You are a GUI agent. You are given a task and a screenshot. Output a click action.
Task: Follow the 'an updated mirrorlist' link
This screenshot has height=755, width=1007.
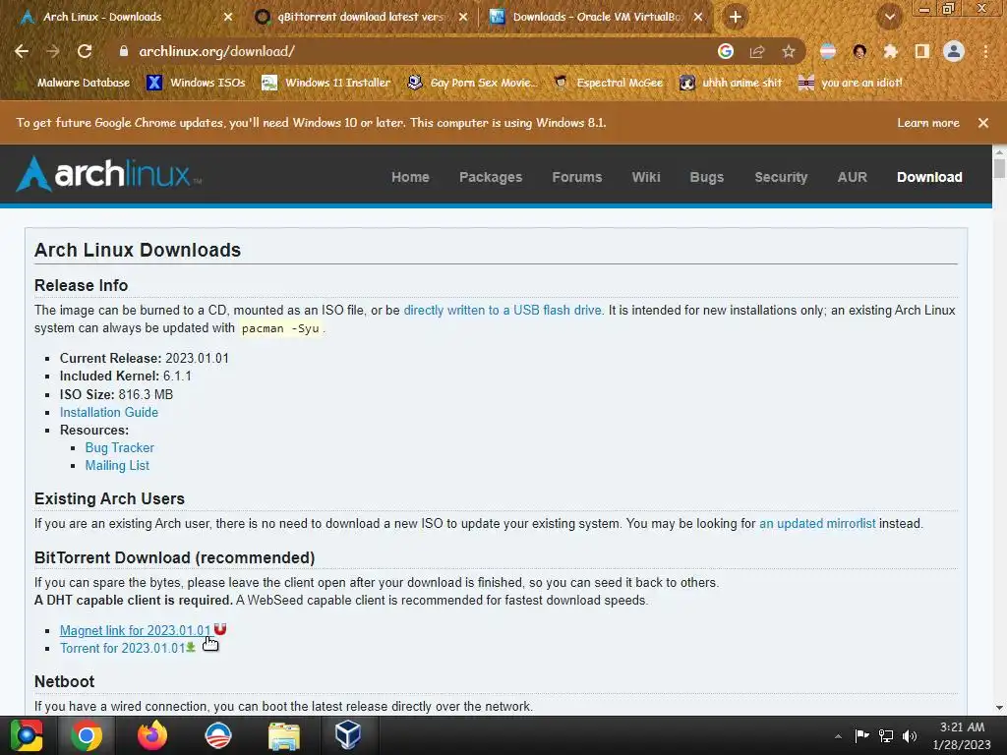(817, 523)
